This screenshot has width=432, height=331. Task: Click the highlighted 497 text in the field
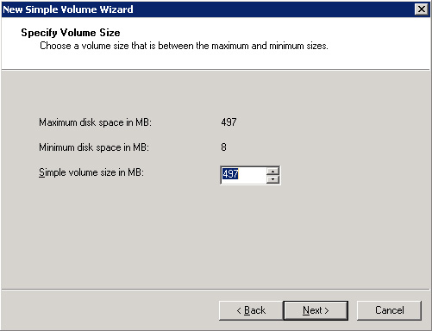(x=230, y=174)
